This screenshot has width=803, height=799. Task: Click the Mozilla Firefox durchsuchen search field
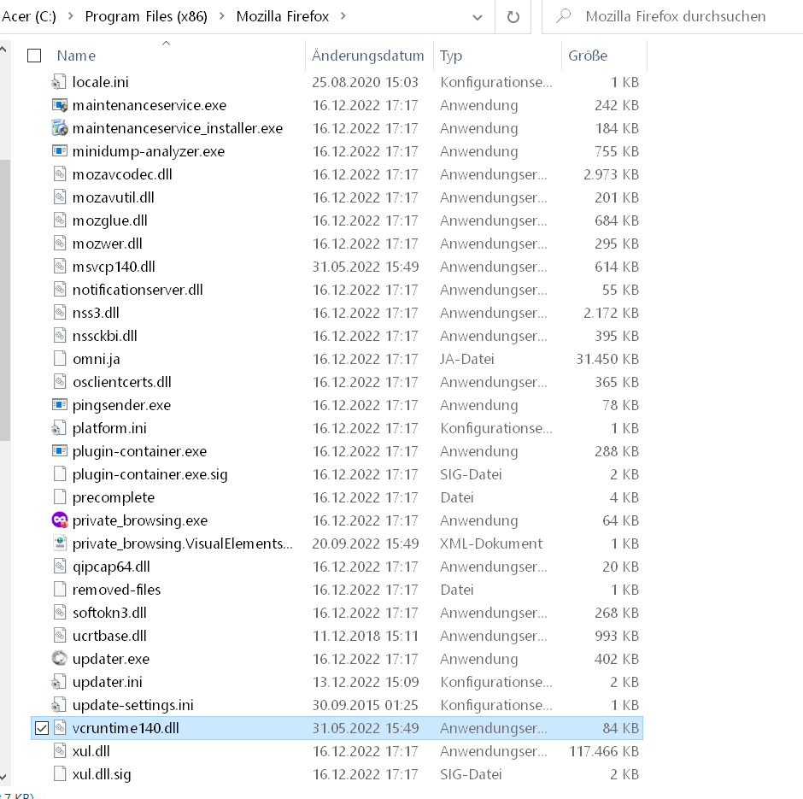676,16
